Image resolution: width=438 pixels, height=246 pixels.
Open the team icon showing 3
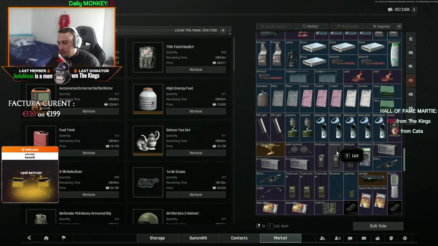coord(337,238)
